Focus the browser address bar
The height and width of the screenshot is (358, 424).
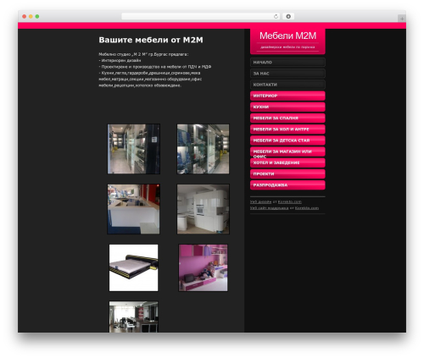pos(201,16)
